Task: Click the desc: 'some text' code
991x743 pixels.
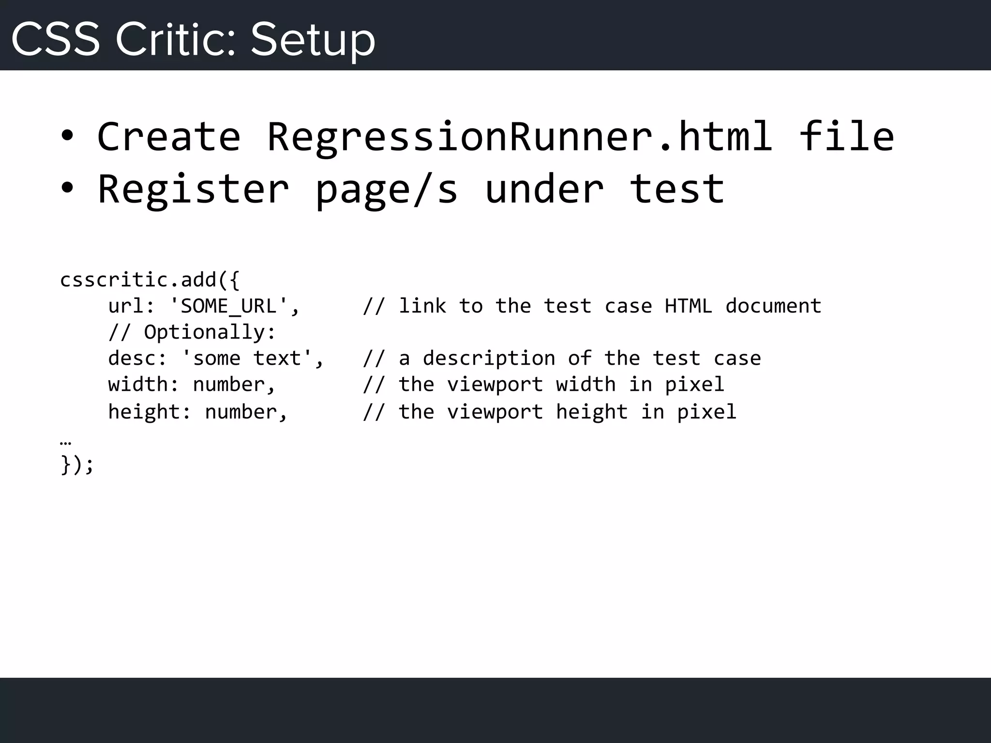Action: point(215,358)
